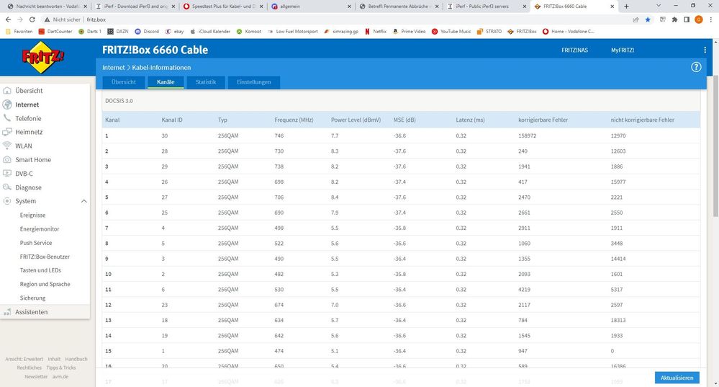
Task: Click the Diagnose icon in sidebar
Action: point(7,187)
